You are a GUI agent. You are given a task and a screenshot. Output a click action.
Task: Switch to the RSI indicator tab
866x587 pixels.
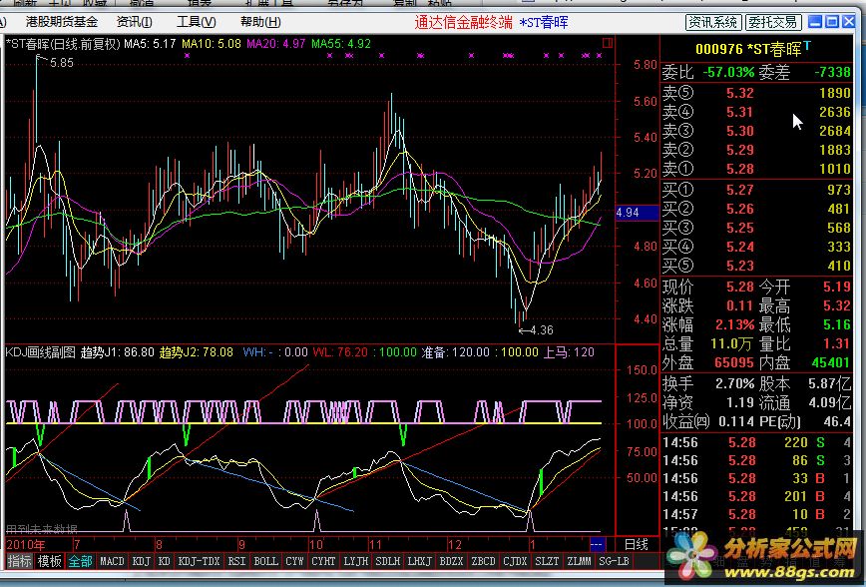(x=236, y=561)
